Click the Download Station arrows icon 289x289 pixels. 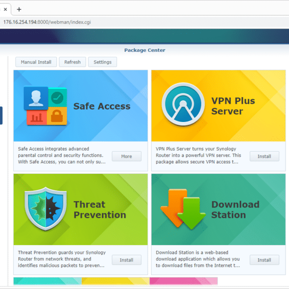point(183,209)
